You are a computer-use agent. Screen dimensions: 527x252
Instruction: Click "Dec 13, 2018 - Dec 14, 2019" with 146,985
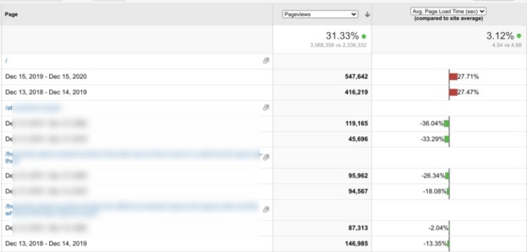point(45,243)
